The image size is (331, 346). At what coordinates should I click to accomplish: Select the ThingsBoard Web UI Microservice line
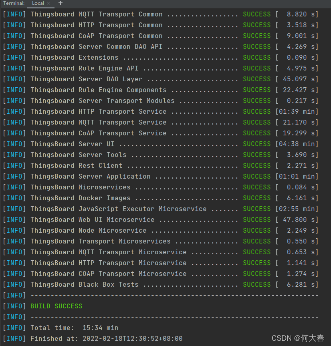coord(161,220)
